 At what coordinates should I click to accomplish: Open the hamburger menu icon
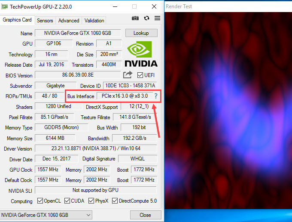coord(157,18)
